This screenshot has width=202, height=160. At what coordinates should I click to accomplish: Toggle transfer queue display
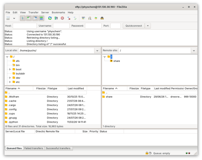click(x=41, y=18)
